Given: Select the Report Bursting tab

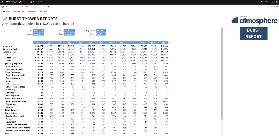Looking at the screenshot, I should (19, 11).
